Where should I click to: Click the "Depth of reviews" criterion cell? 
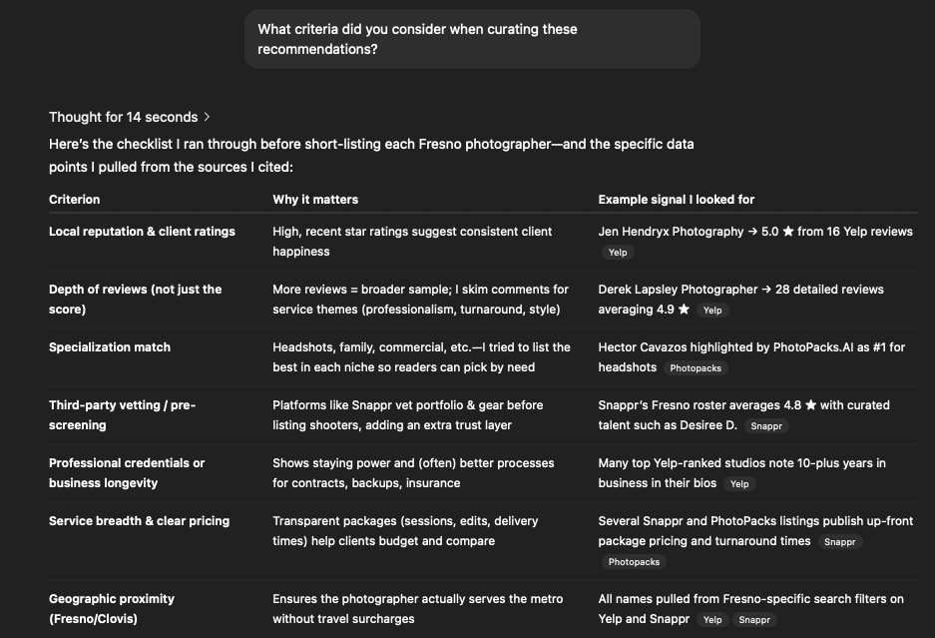point(135,300)
